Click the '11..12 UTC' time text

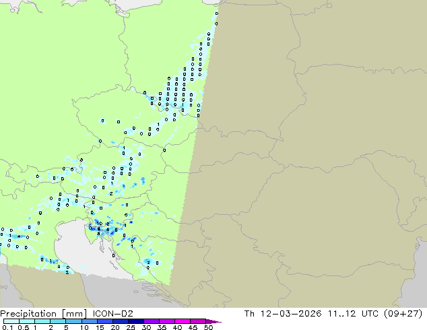click(x=353, y=314)
